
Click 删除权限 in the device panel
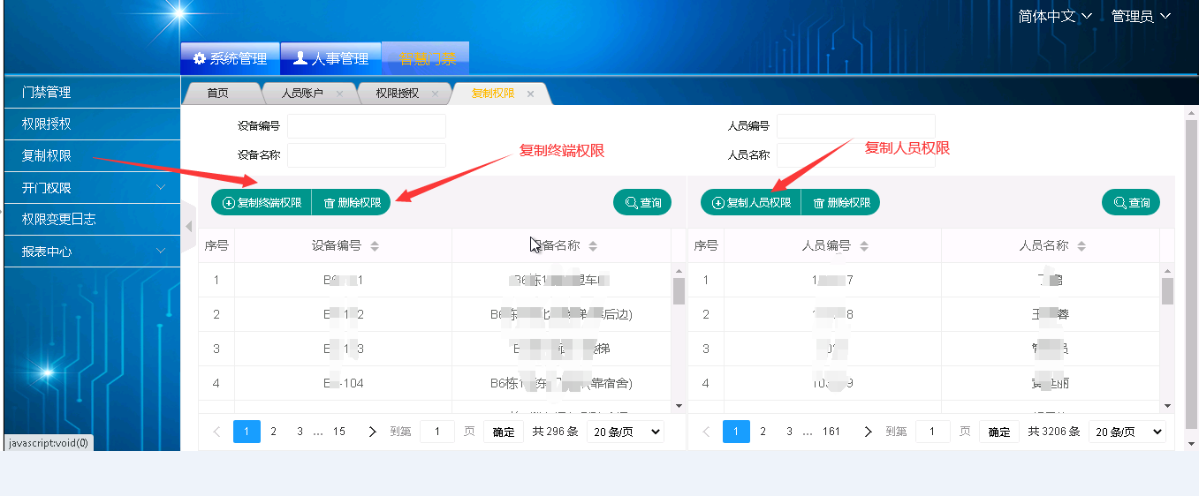(352, 202)
